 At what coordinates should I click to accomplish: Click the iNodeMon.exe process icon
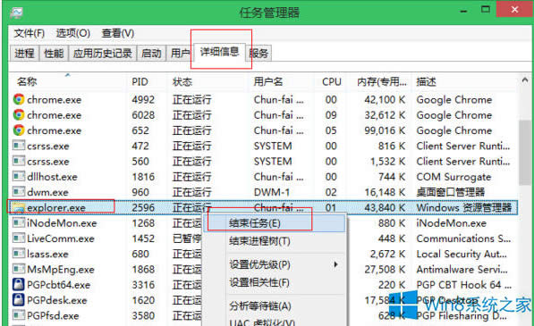tap(19, 222)
